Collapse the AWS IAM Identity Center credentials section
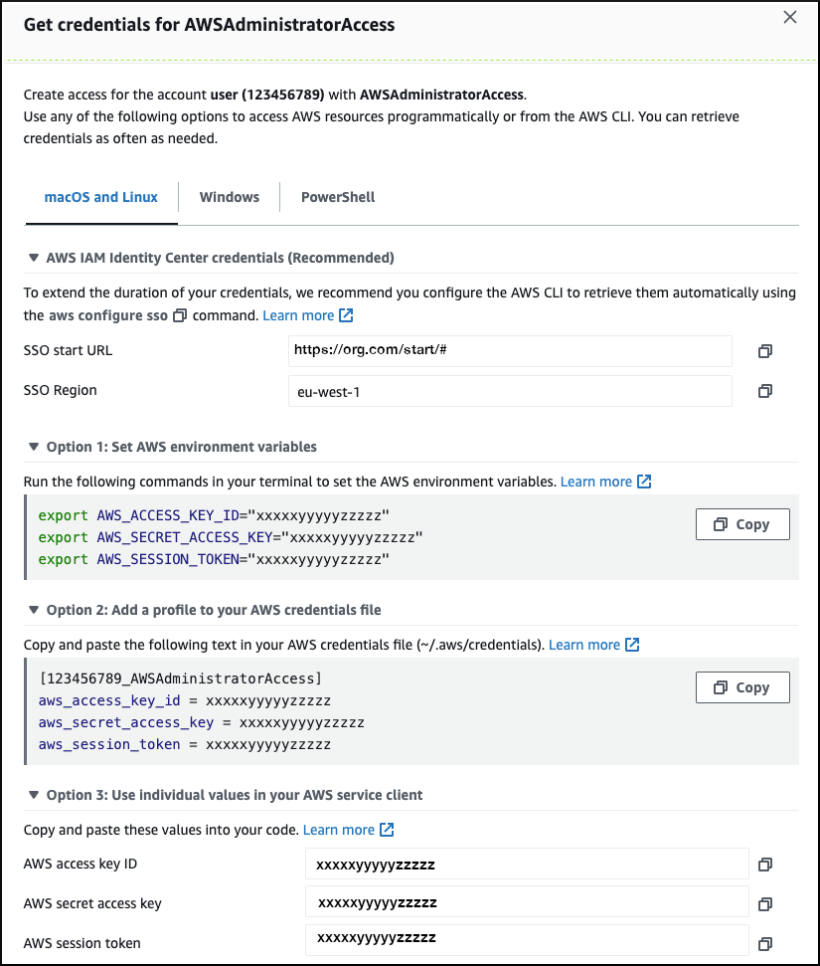820x966 pixels. tap(34, 258)
